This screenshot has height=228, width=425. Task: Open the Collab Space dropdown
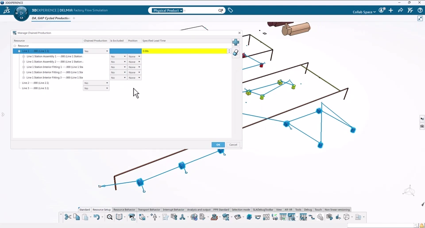(364, 12)
